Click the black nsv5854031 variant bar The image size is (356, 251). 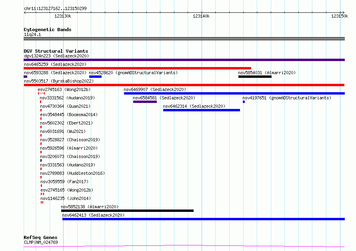click(x=255, y=77)
